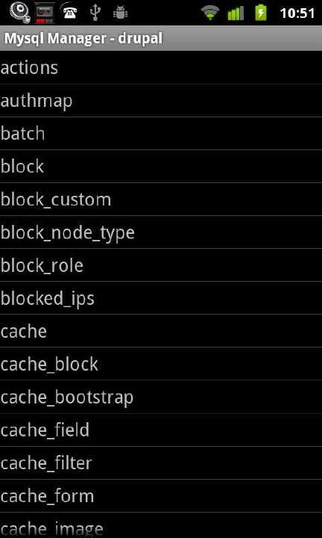Tap the telephone icon in status bar
The height and width of the screenshot is (538, 322).
point(70,13)
